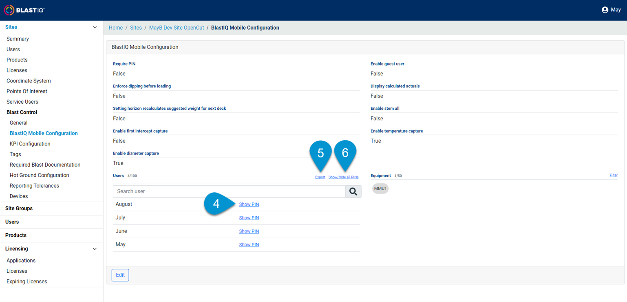Click the Edit button
627x302 pixels.
pos(120,275)
